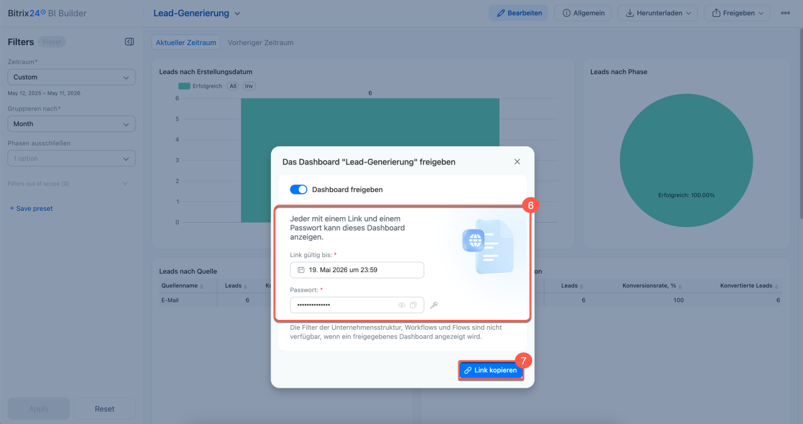Viewport: 803px width, 424px height.
Task: Open the Freigeben dropdown
Action: pos(737,13)
